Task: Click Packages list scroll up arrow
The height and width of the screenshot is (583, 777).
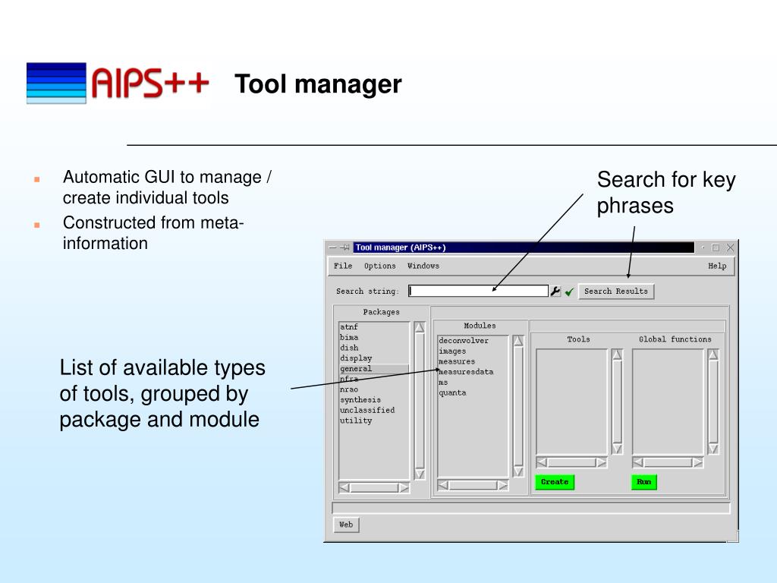Action: (420, 328)
